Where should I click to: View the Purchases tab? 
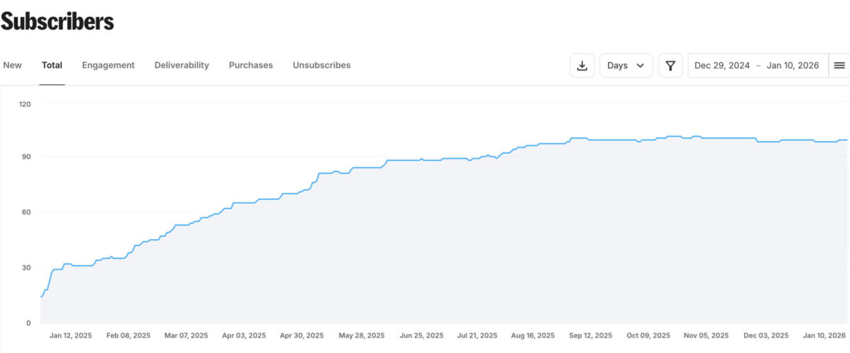251,65
